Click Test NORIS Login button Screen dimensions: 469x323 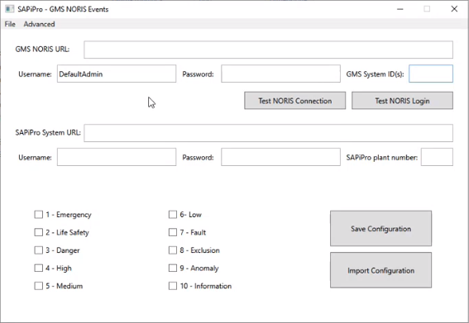coord(402,101)
